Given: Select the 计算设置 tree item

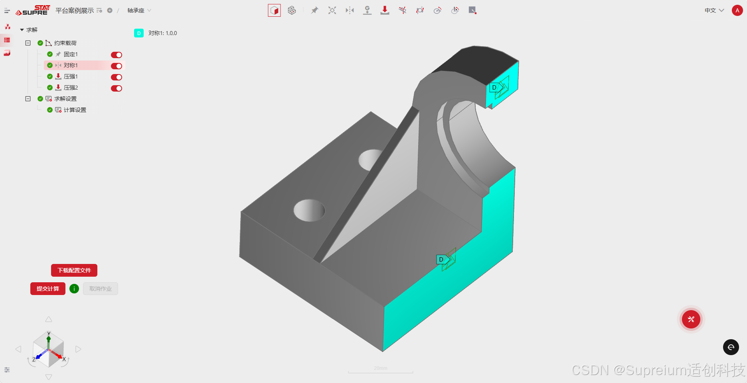Looking at the screenshot, I should coord(75,110).
